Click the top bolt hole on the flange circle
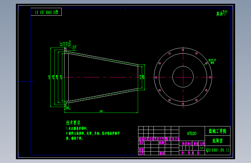This screenshot has height=163, width=251. [183, 50]
